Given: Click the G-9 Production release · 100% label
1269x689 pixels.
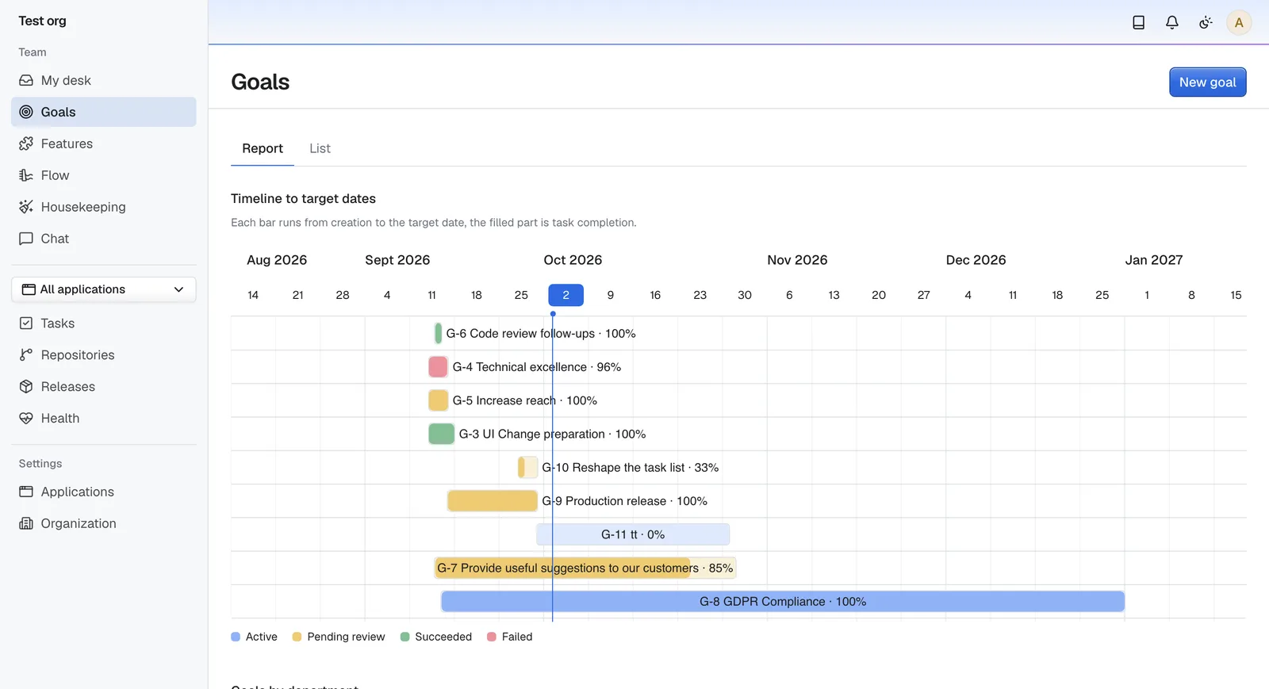Looking at the screenshot, I should click(x=624, y=501).
